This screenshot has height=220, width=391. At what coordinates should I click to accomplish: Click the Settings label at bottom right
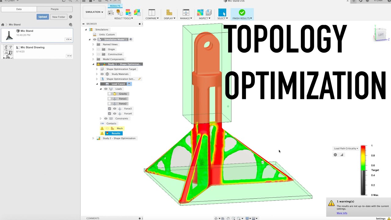381,218
